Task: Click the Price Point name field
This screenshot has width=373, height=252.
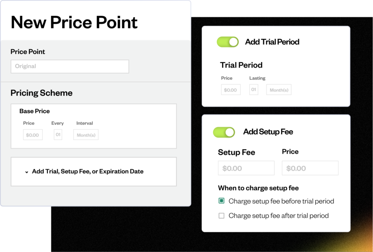Action: point(70,66)
